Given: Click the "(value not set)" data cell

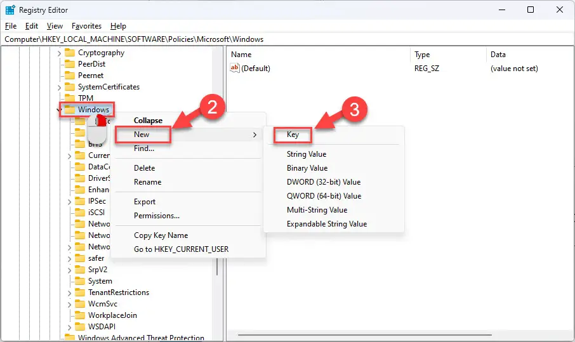Looking at the screenshot, I should [514, 69].
